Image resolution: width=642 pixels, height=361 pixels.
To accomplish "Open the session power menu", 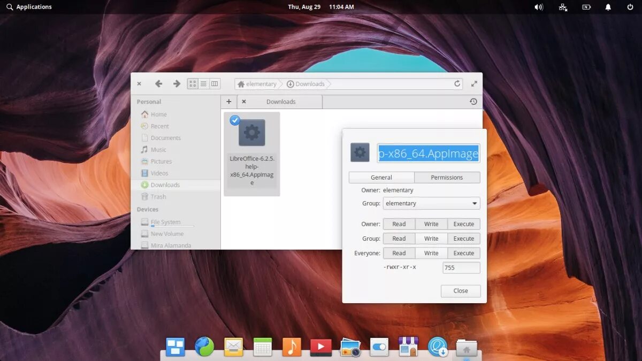I will 630,7.
